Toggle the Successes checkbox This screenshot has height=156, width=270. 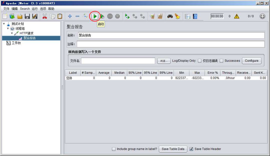coord(221,61)
